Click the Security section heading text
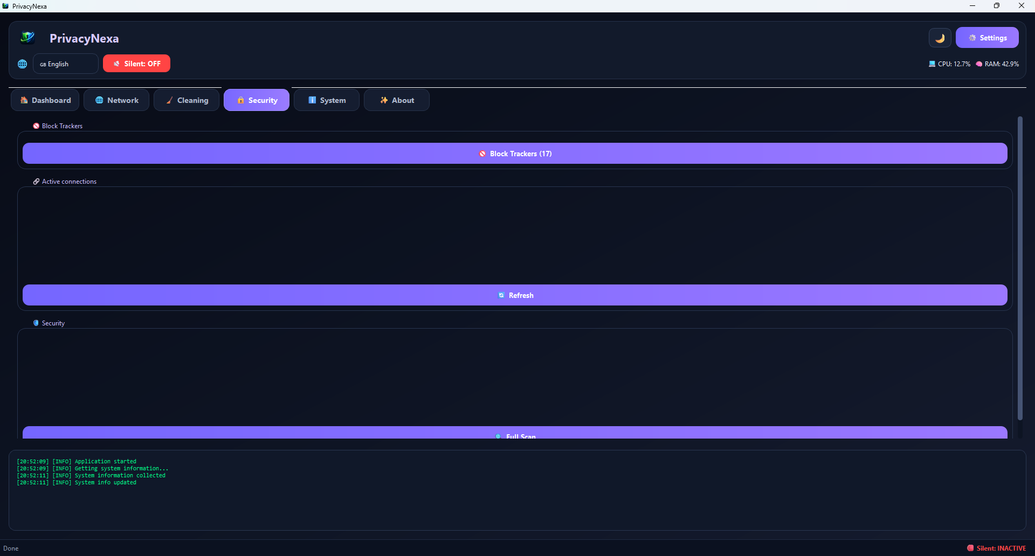This screenshot has height=556, width=1035. click(53, 323)
